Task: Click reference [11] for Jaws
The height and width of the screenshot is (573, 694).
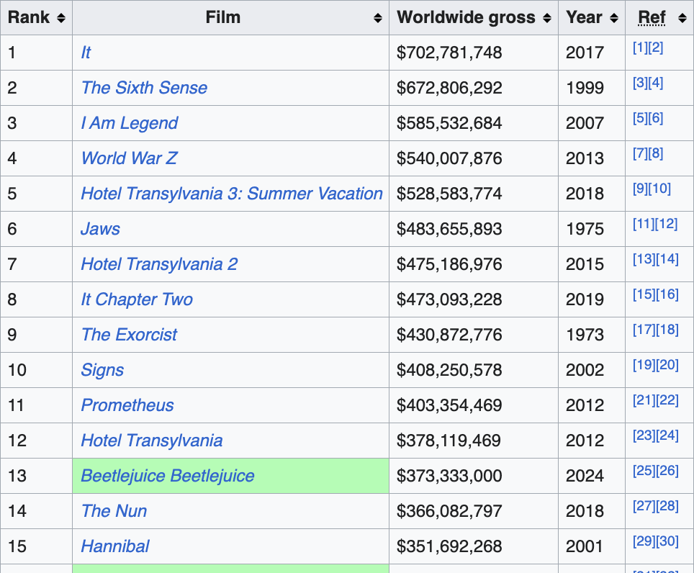Action: click(x=644, y=224)
